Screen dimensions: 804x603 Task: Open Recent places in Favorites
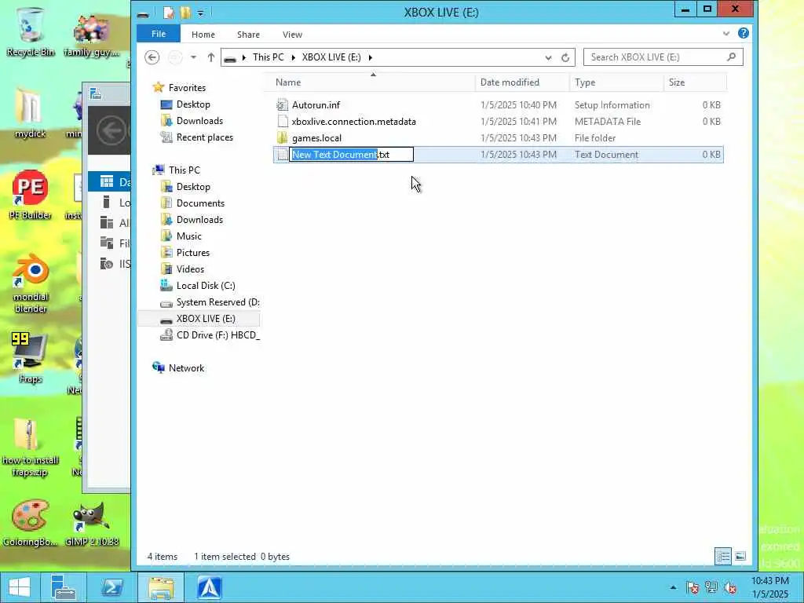pyautogui.click(x=205, y=137)
